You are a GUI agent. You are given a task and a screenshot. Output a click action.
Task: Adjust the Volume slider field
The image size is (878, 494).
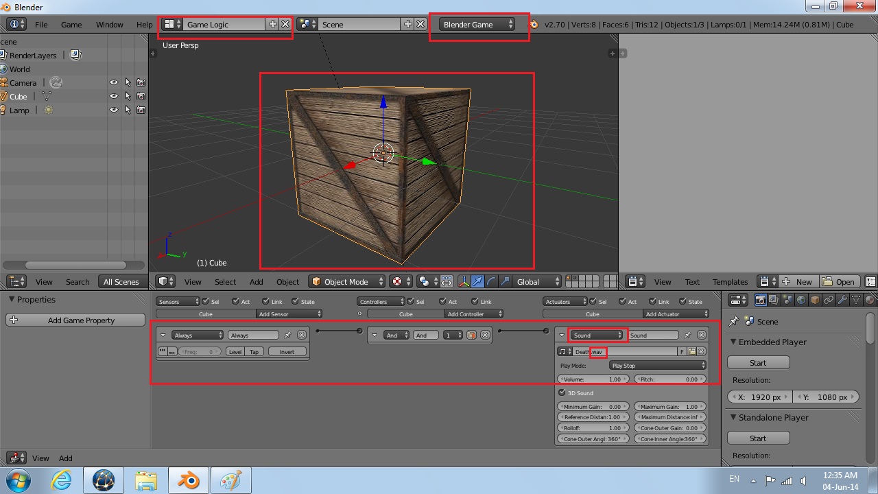[593, 379]
